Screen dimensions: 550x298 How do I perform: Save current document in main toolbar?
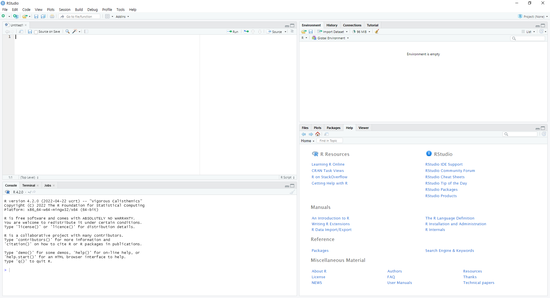[x=36, y=16]
